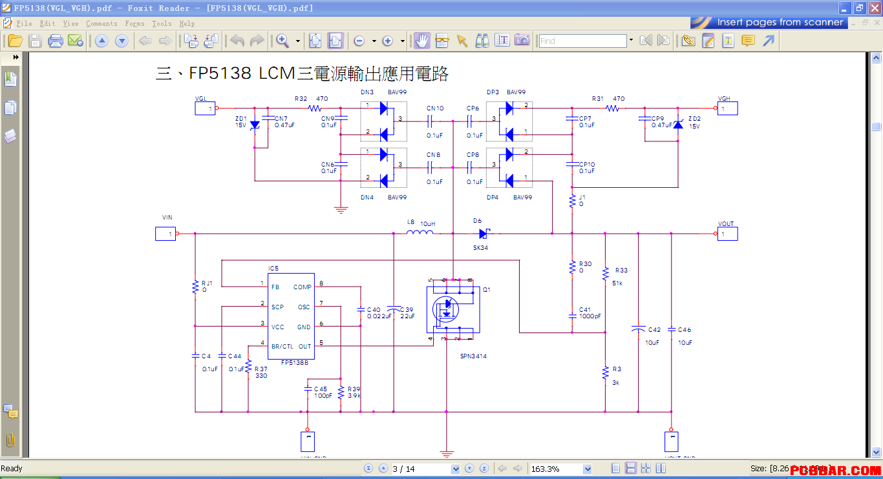This screenshot has height=479, width=883.
Task: Switch to Single Page layout
Action: point(616,469)
